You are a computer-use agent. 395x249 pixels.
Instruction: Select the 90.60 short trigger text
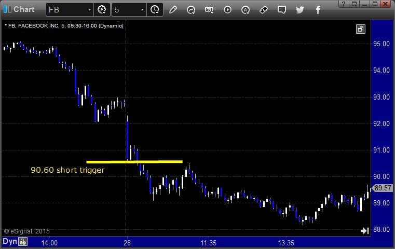click(67, 170)
